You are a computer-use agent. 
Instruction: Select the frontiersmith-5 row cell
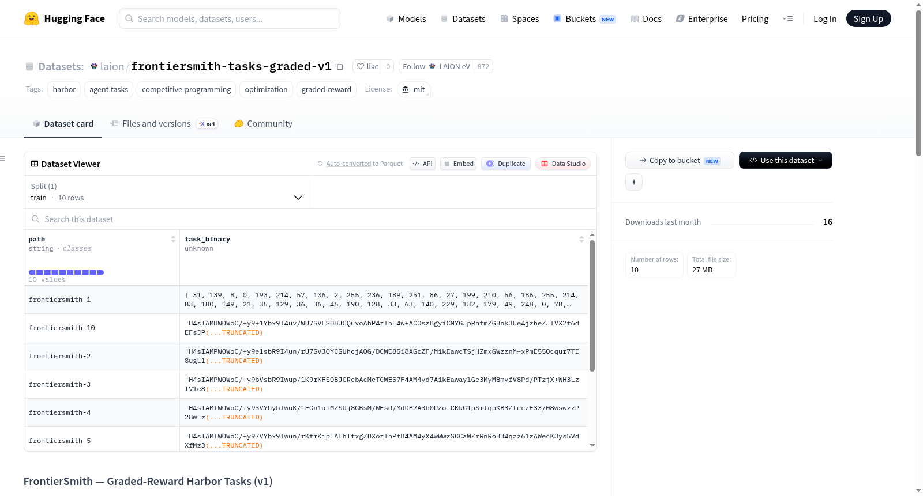click(x=102, y=440)
